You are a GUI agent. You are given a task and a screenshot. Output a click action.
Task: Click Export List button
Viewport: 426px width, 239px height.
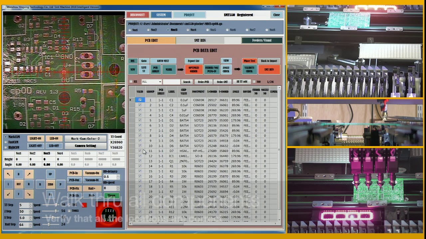click(193, 61)
